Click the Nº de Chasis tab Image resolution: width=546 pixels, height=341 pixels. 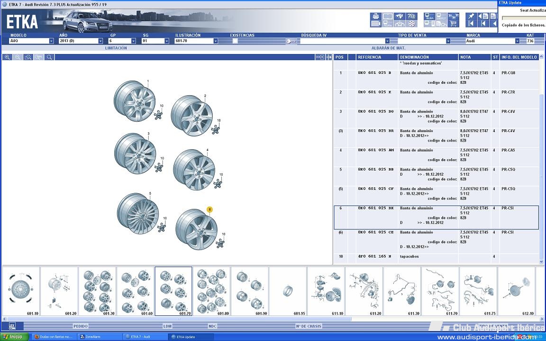(309, 326)
